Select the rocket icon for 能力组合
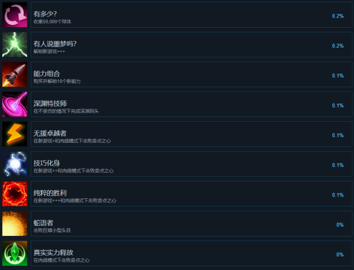The height and width of the screenshot is (270, 354). click(15, 75)
